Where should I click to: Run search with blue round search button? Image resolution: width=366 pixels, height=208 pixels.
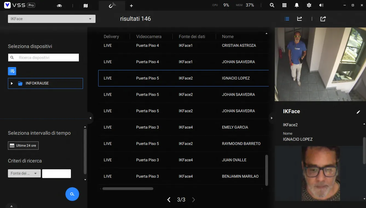[72, 194]
